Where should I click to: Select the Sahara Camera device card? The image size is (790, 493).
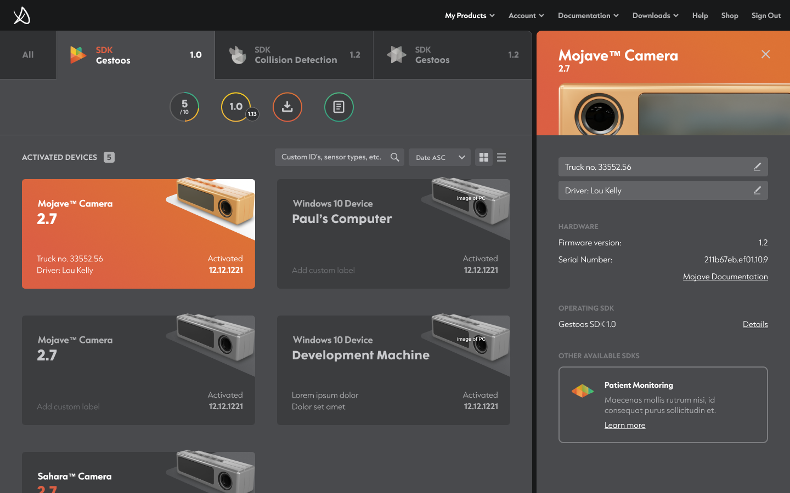pyautogui.click(x=138, y=472)
